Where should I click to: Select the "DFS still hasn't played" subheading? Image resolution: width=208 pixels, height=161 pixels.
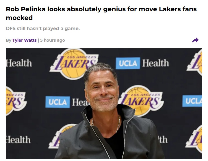tap(43, 28)
